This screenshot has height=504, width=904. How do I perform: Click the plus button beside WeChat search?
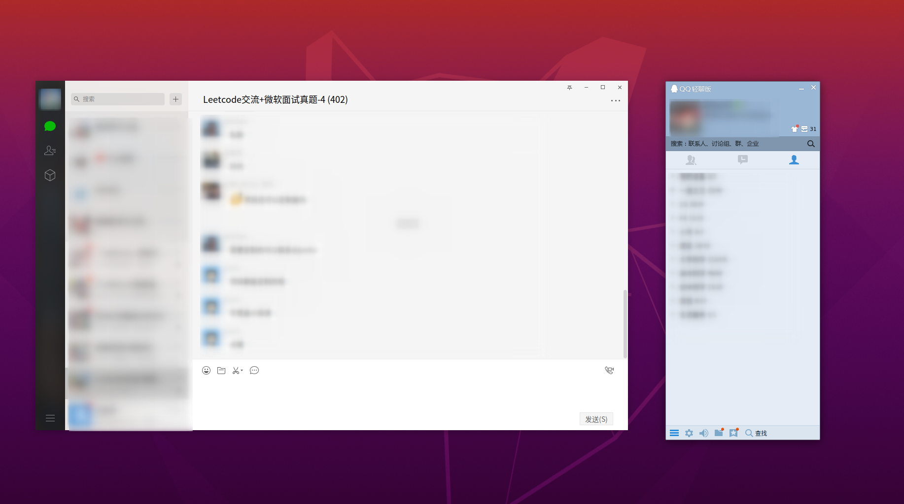coord(176,99)
